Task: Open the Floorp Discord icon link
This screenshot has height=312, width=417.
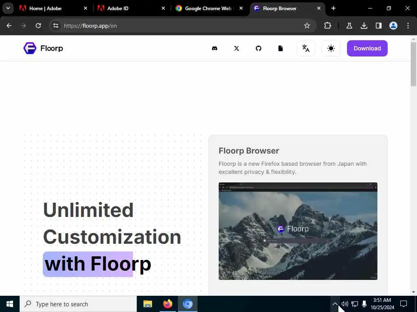Action: [214, 48]
